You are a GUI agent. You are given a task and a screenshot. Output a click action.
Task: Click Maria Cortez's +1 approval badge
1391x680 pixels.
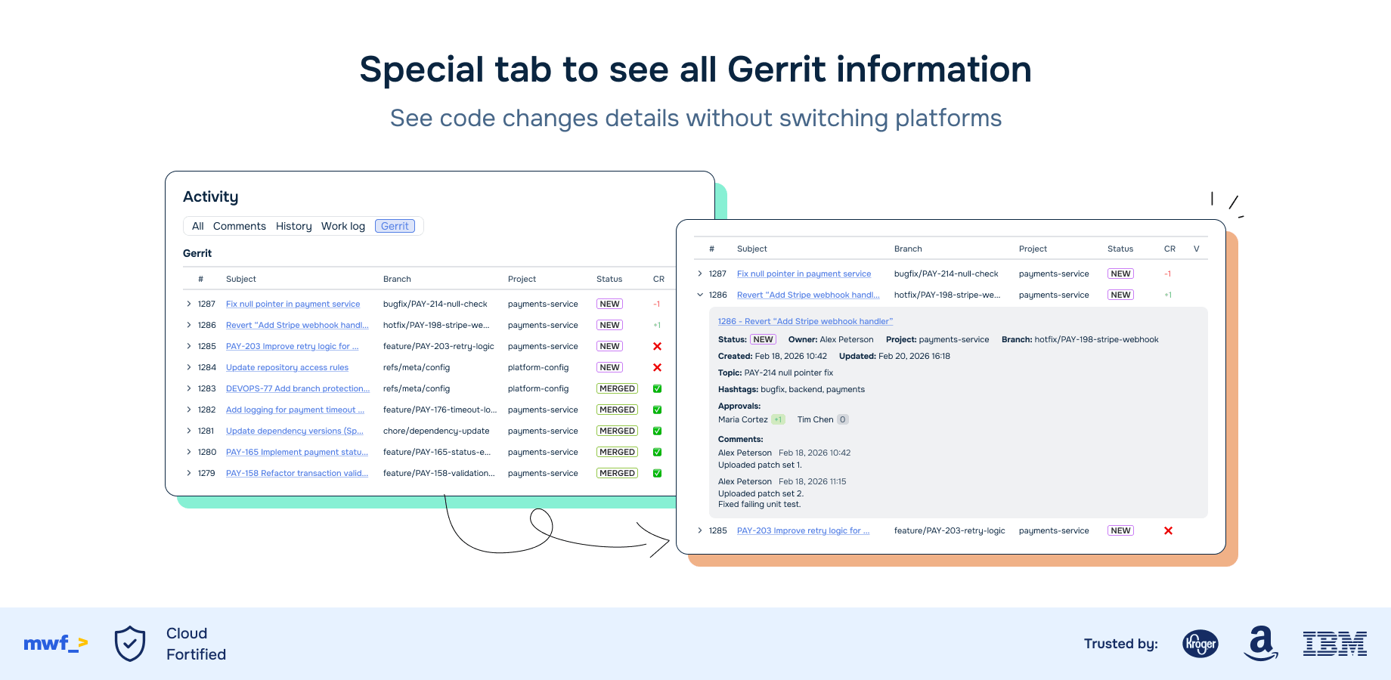pyautogui.click(x=778, y=419)
